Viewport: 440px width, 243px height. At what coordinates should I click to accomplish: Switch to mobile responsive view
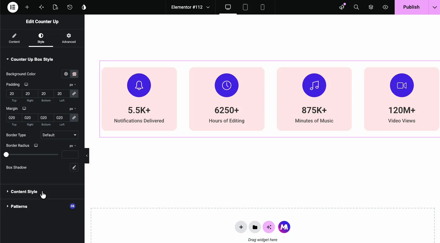tap(263, 7)
